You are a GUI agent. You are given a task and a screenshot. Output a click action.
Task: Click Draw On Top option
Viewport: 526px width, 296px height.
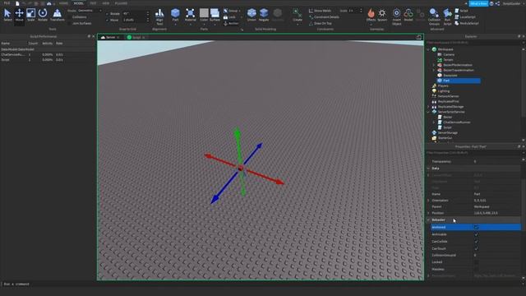pos(321,24)
